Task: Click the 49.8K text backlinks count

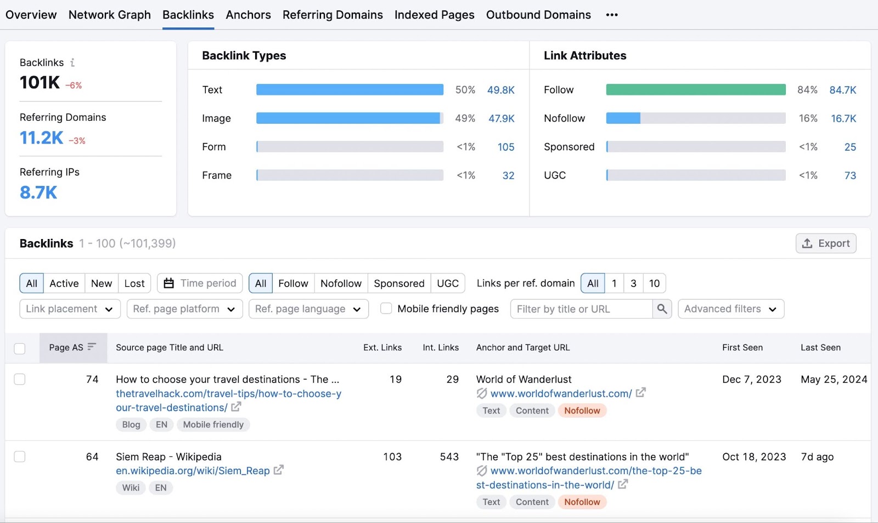Action: (501, 90)
